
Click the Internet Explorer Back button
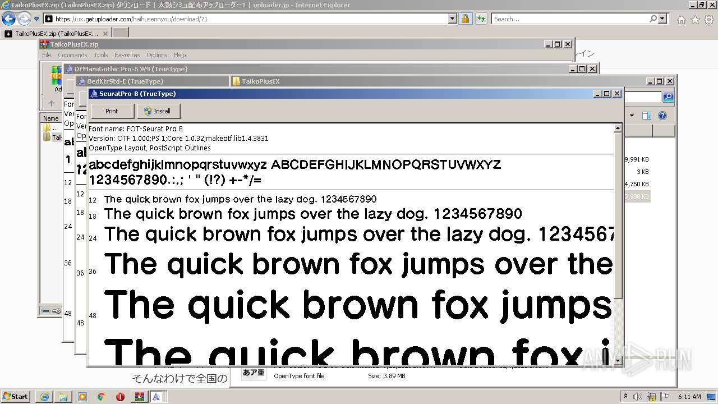8,19
